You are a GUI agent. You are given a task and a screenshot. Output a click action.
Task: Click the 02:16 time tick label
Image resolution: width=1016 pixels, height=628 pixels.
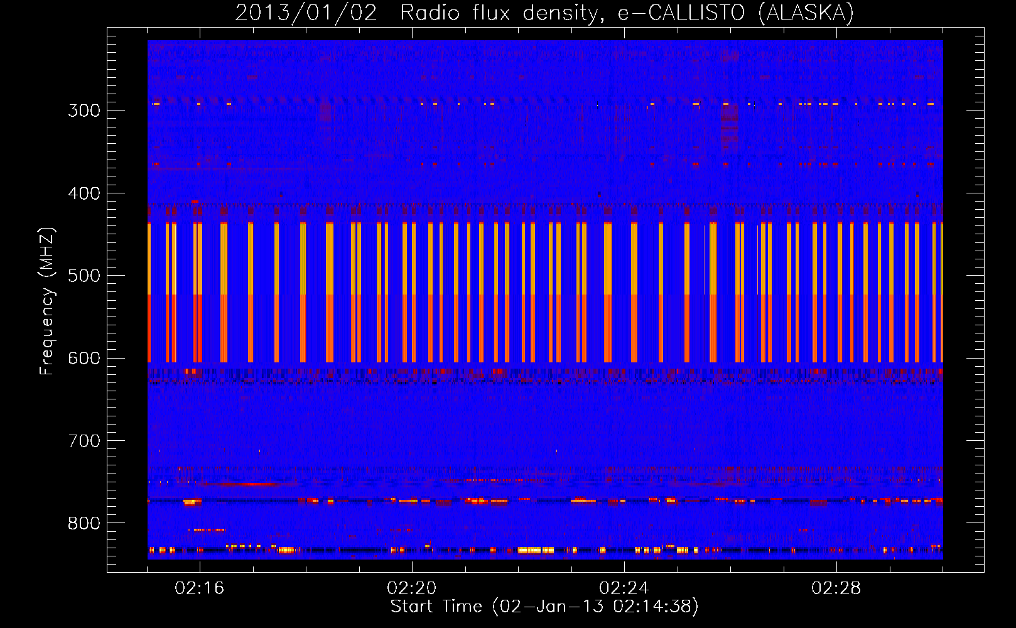200,588
